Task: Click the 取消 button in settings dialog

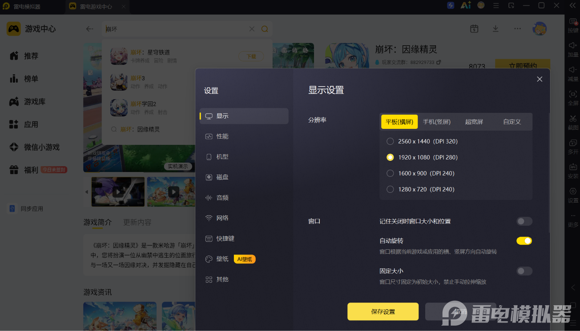Action: coord(461,311)
